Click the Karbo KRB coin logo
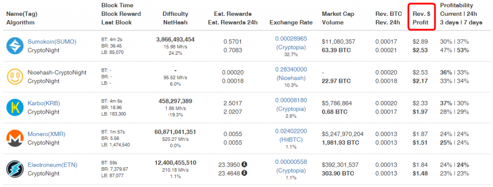 (15, 107)
